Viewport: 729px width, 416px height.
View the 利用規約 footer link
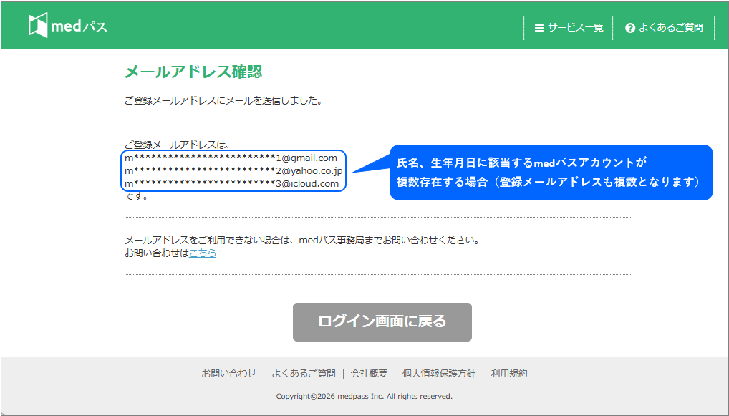click(509, 373)
